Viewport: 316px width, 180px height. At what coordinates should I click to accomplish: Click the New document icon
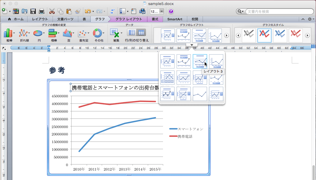coord(5,11)
